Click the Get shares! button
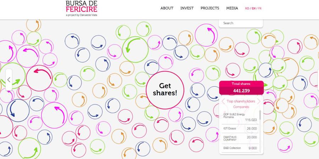Image resolution: width=319 pixels, height=159 pixels. pyautogui.click(x=165, y=90)
